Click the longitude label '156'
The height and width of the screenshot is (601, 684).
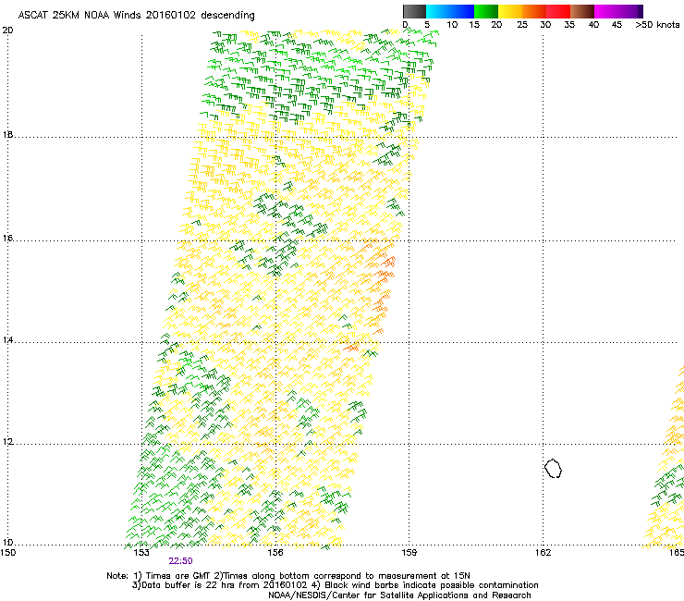(x=275, y=553)
